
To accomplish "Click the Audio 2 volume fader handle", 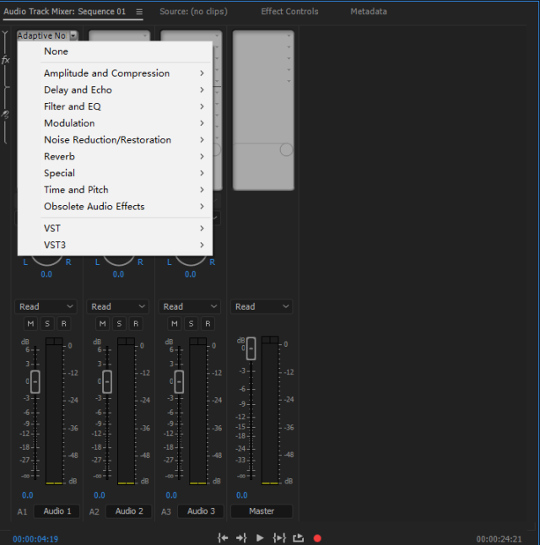I will (x=107, y=381).
